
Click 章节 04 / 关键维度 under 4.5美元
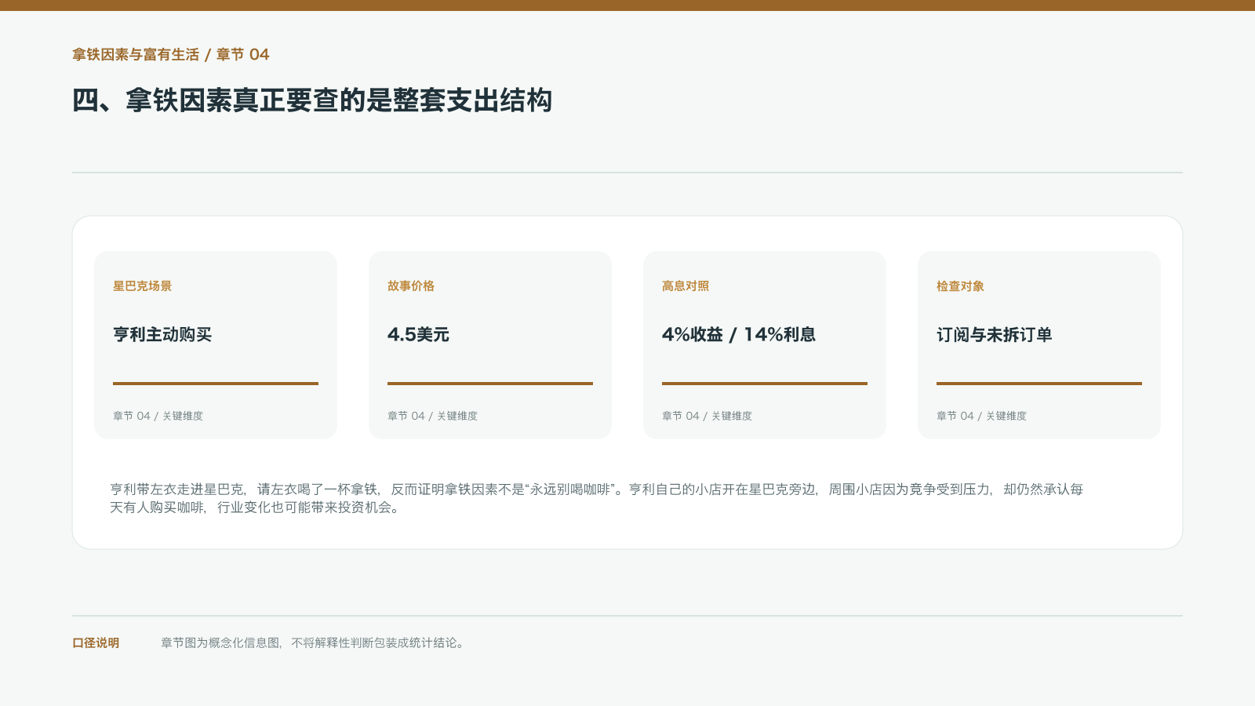pos(432,416)
